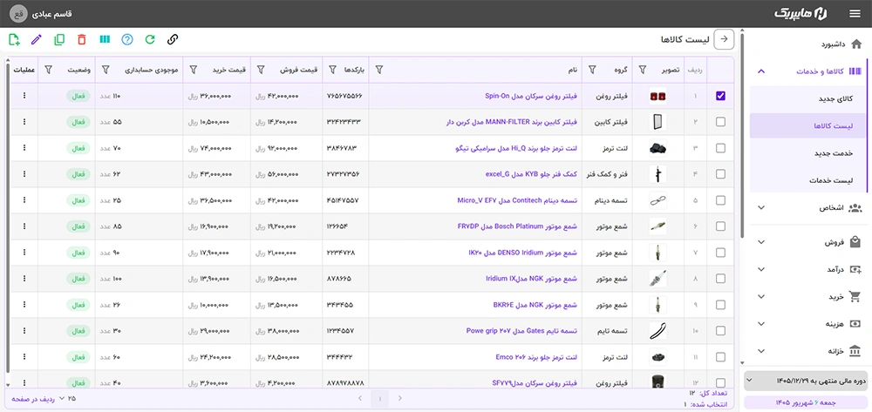The width and height of the screenshot is (872, 412).
Task: Open row actions for Contitech Micro_V row
Action: [24, 199]
